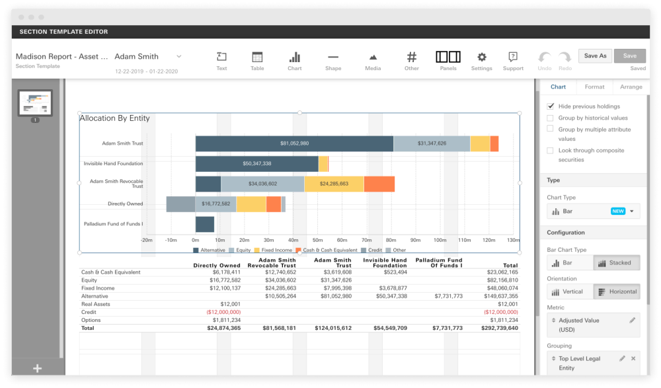Screen dimensions: 661x388
Task: Click the Save As button
Action: coord(595,56)
